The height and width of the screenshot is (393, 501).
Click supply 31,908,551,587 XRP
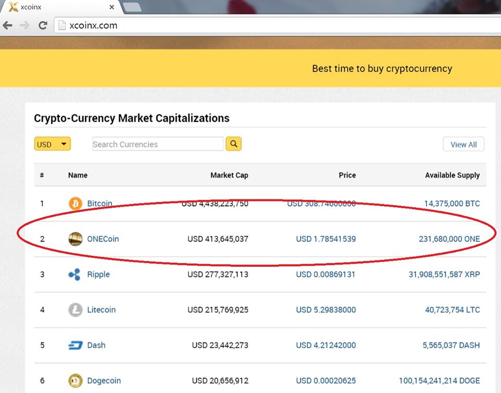[x=444, y=275]
